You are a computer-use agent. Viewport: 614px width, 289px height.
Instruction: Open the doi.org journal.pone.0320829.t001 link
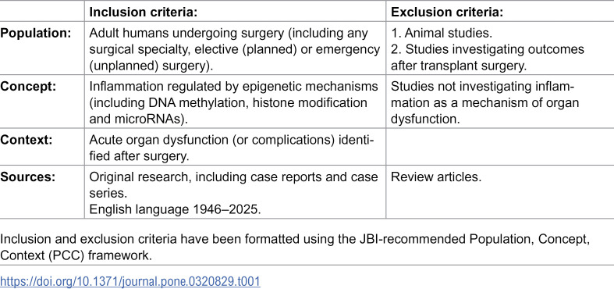pos(130,281)
